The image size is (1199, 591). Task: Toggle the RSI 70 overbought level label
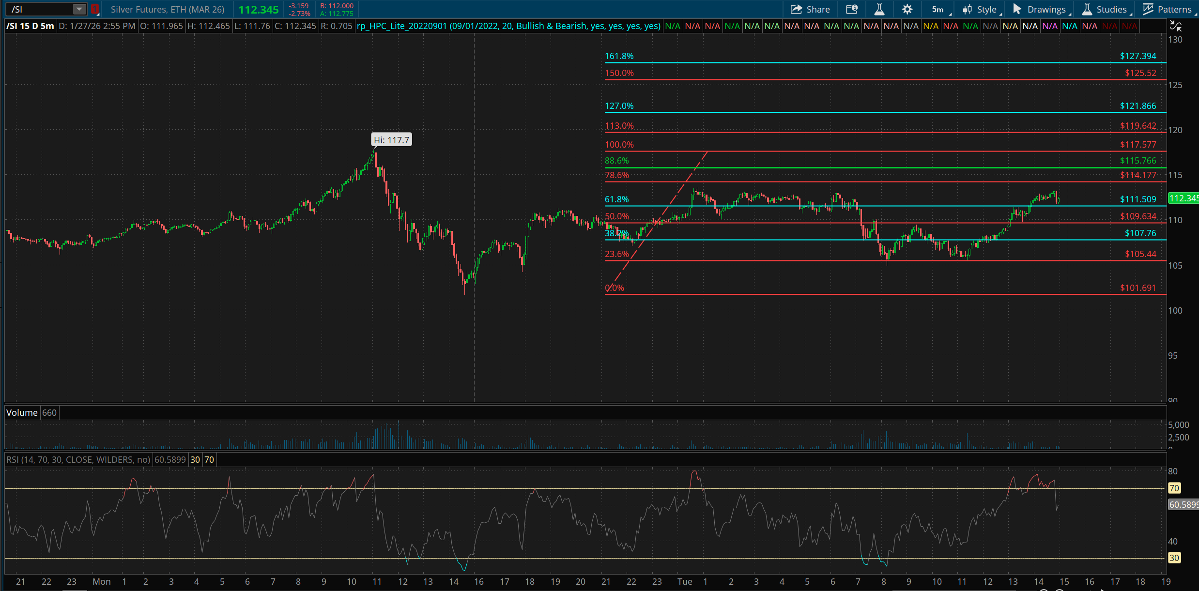coord(209,459)
